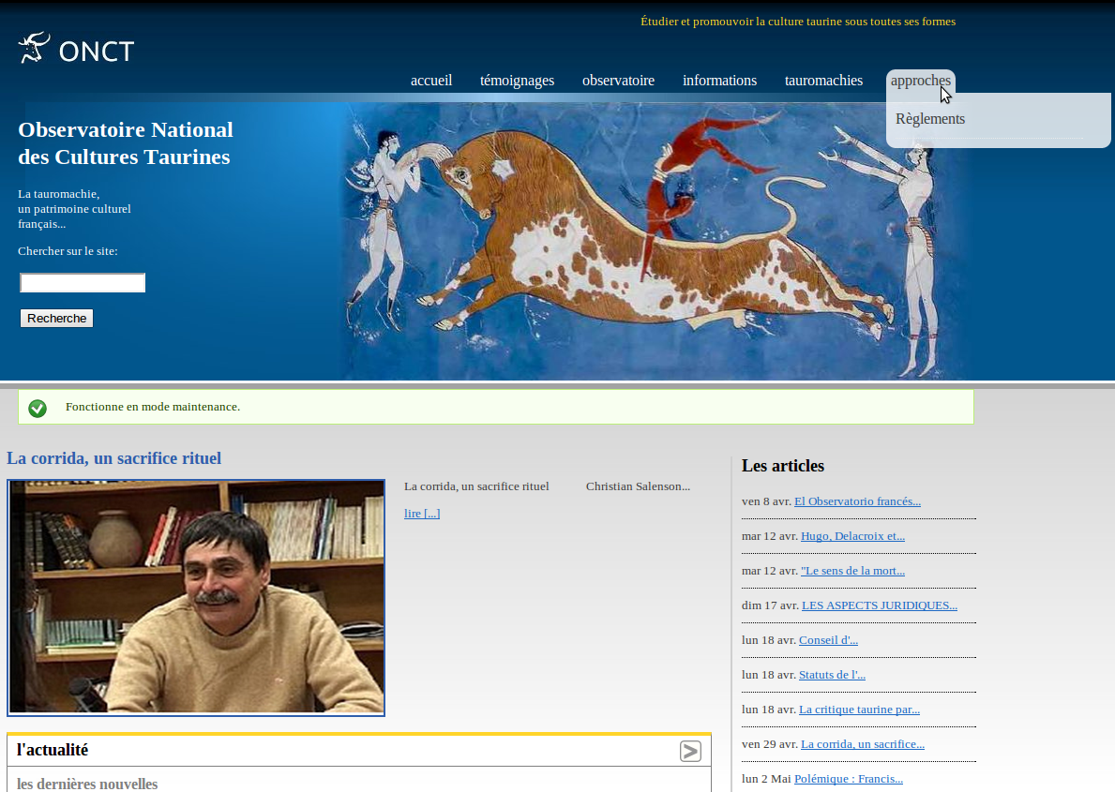The width and height of the screenshot is (1115, 792).
Task: Open the observatoire menu
Action: click(x=618, y=81)
